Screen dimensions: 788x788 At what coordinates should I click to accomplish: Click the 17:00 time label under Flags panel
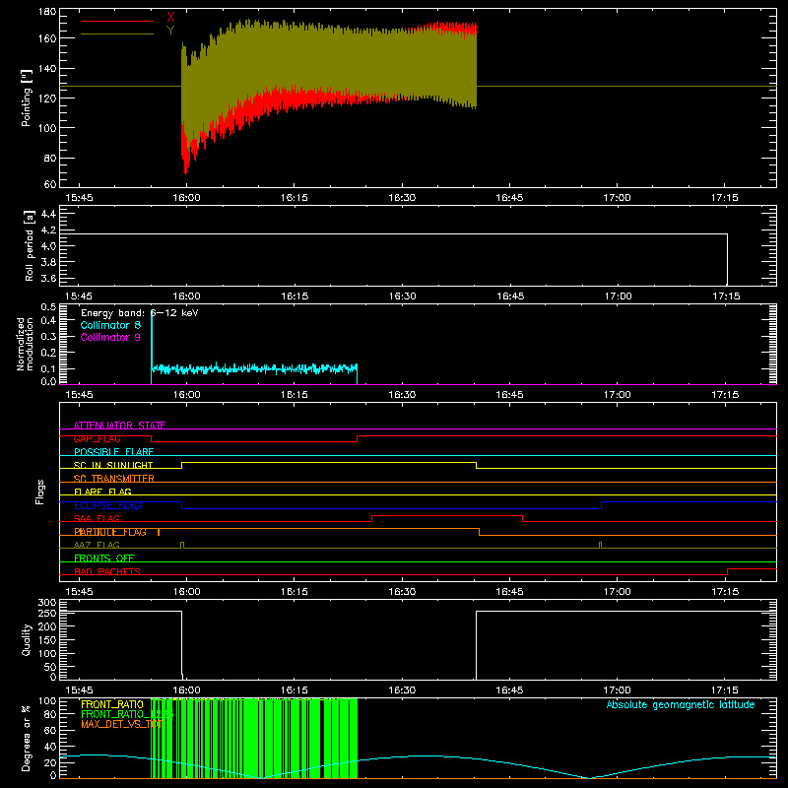pyautogui.click(x=618, y=592)
